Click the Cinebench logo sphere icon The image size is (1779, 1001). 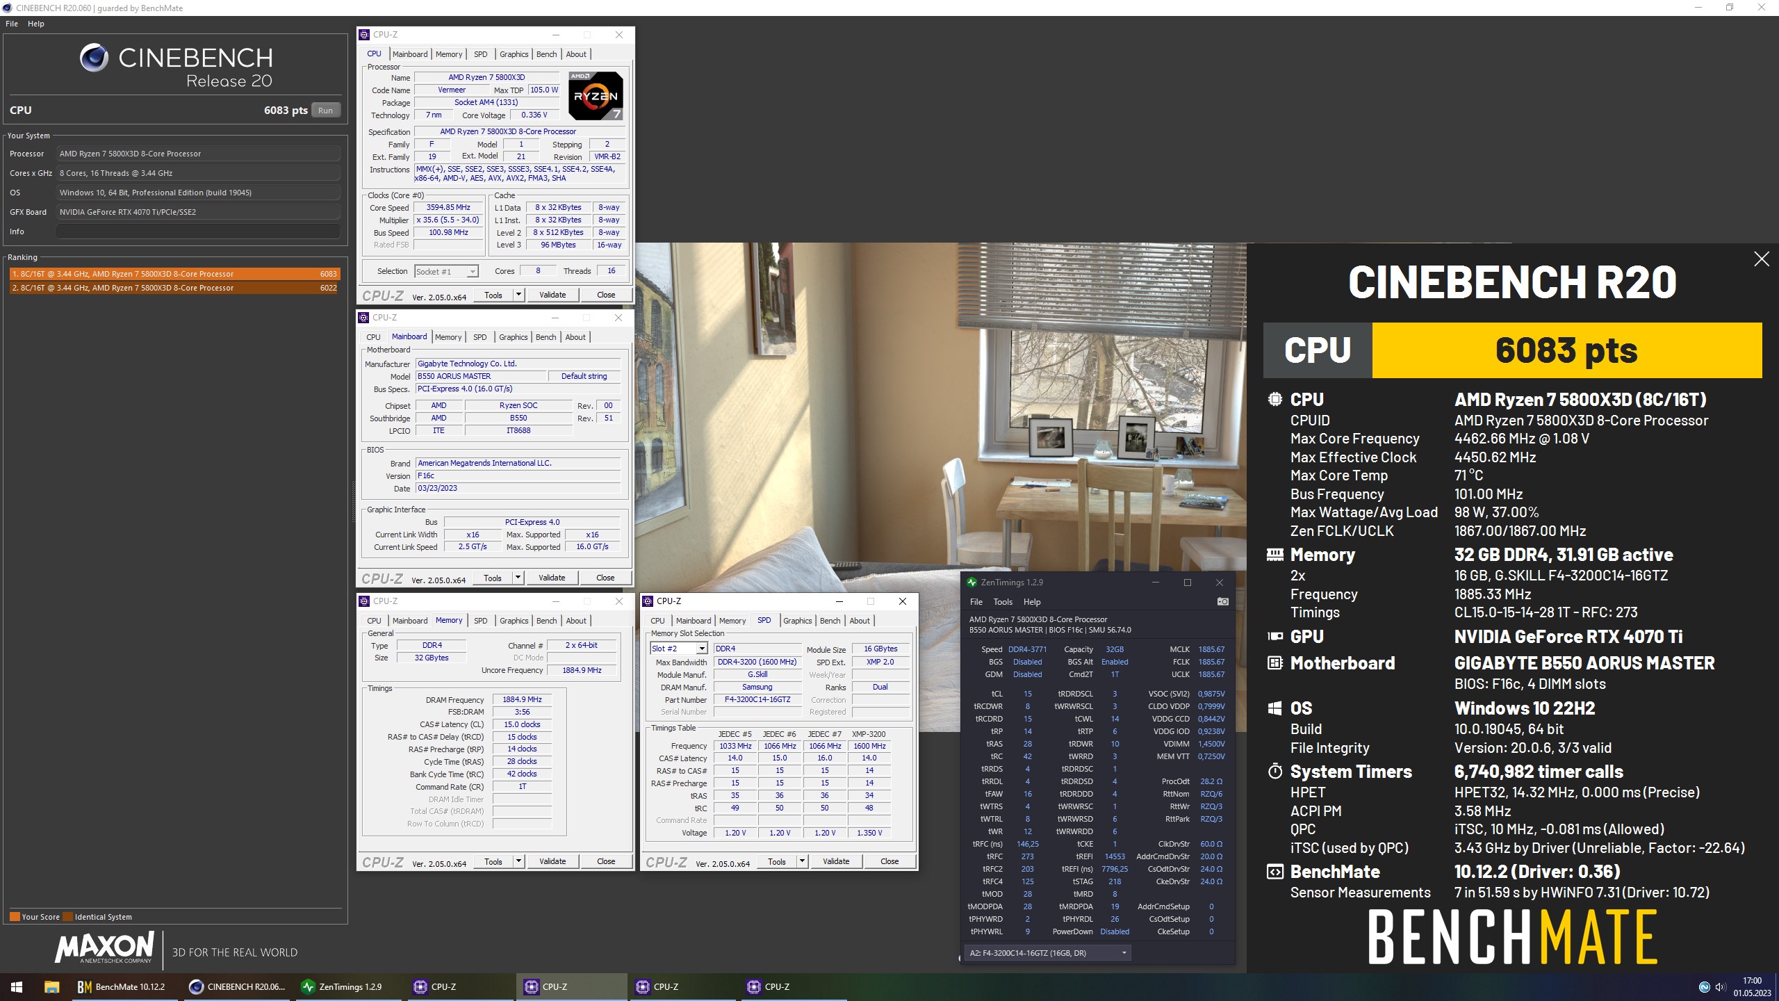(x=94, y=58)
